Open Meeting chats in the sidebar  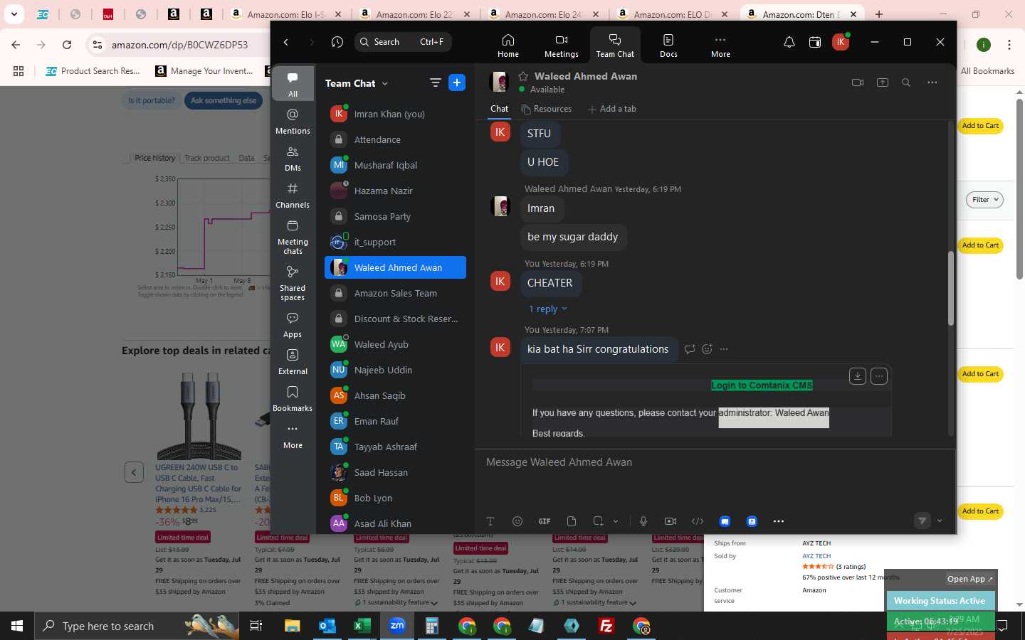click(293, 236)
